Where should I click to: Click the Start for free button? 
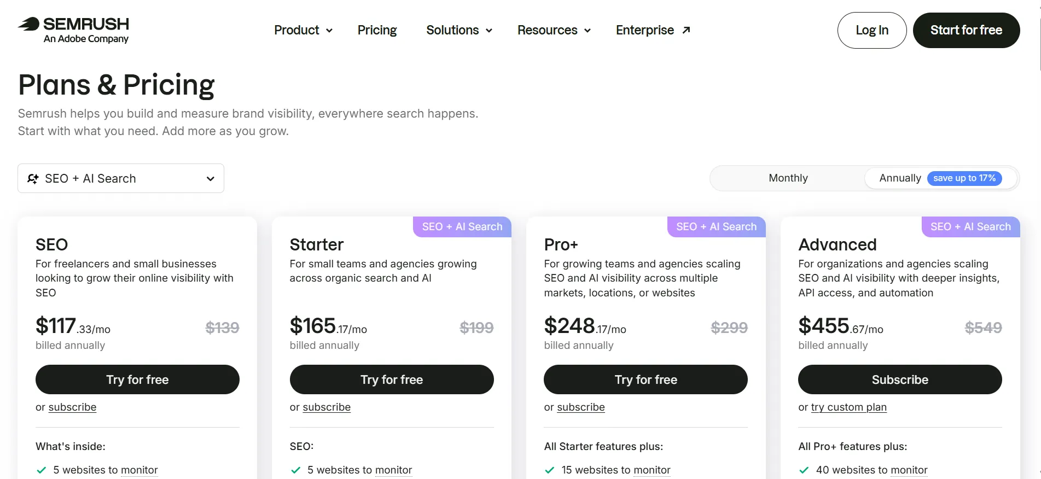click(966, 30)
